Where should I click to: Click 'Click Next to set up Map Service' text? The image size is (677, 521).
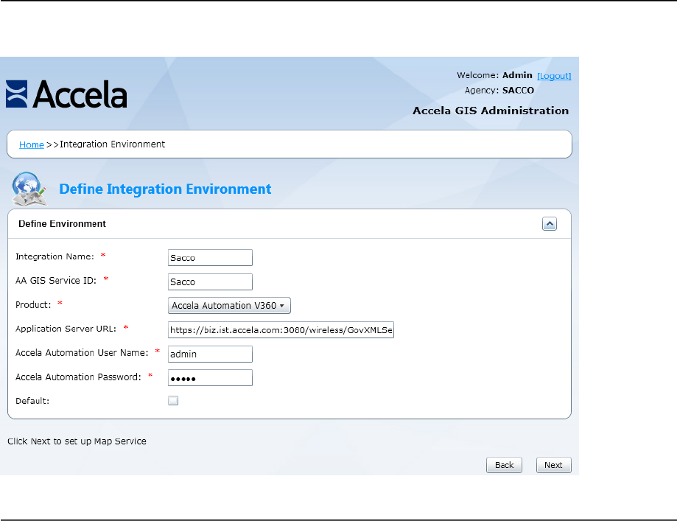pos(77,441)
